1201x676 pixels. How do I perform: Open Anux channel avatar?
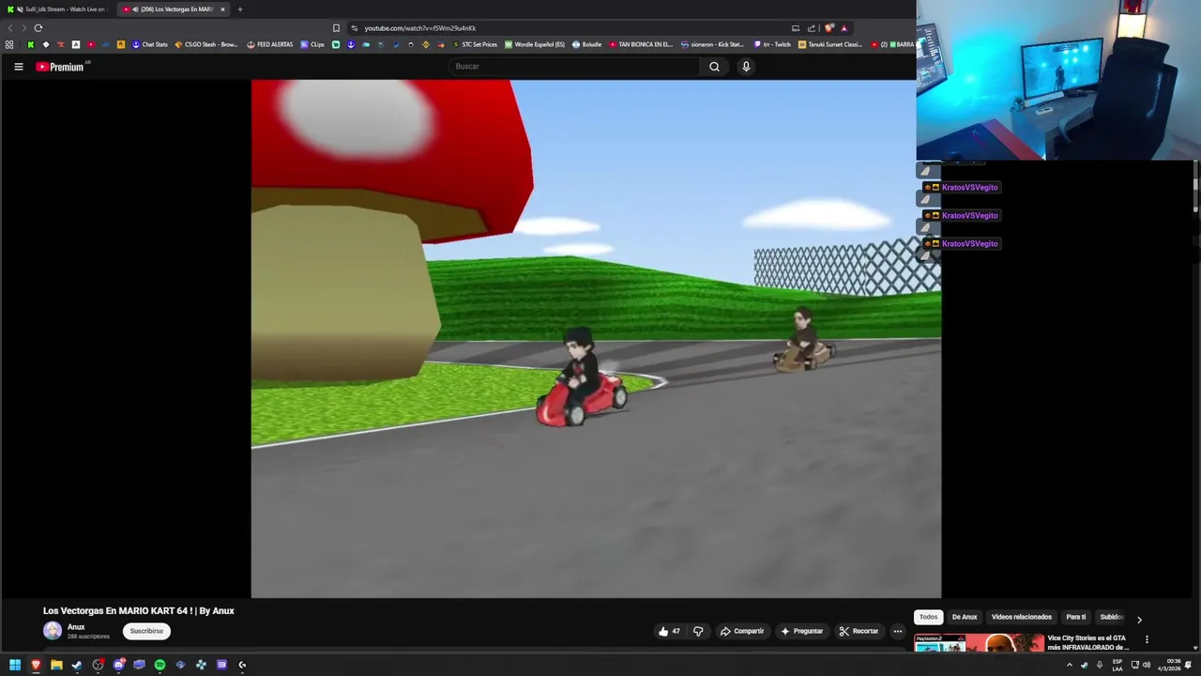pos(53,631)
